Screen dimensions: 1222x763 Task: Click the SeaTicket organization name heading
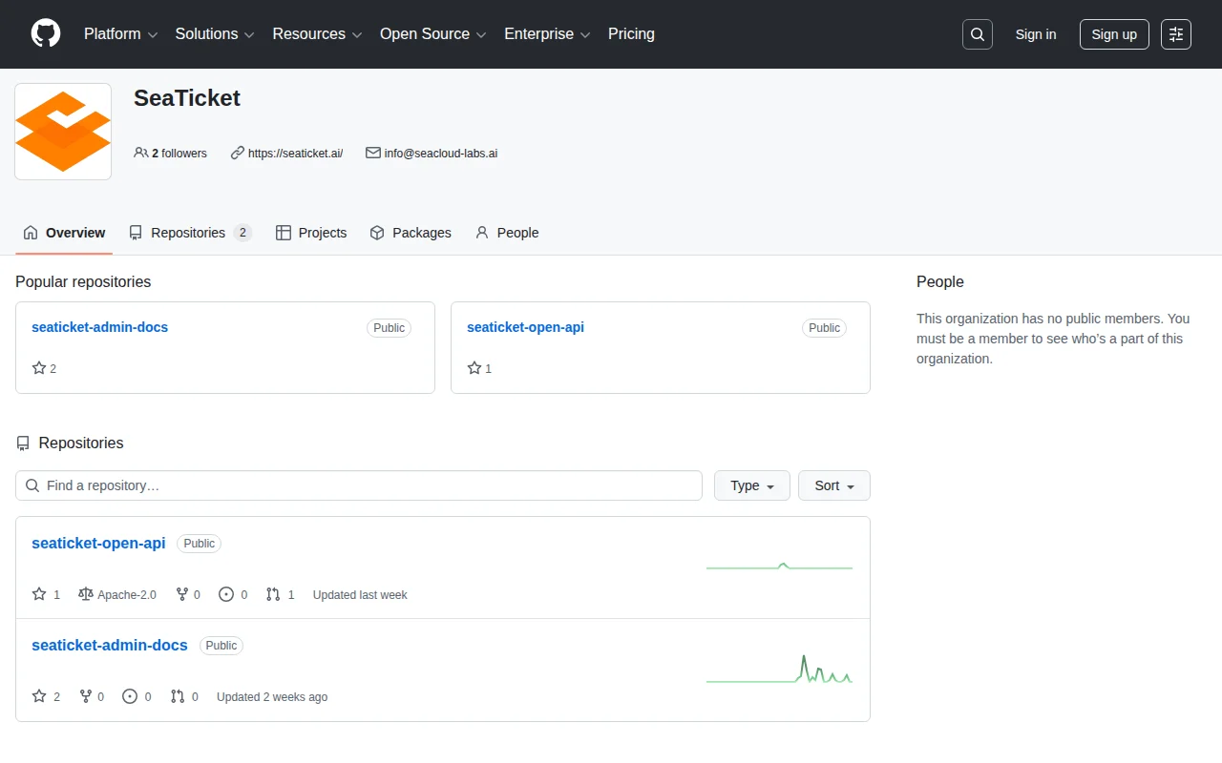[x=187, y=98]
